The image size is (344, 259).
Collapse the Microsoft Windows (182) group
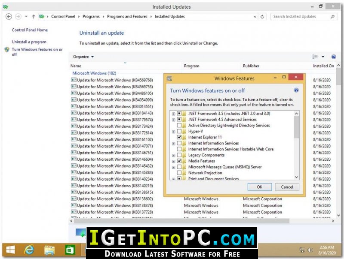[94, 73]
